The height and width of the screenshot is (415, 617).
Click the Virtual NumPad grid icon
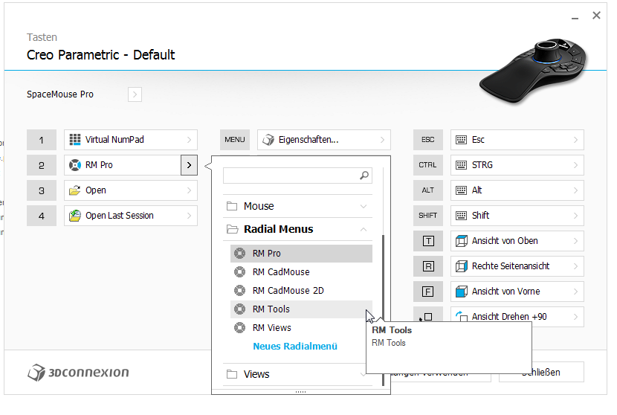75,140
